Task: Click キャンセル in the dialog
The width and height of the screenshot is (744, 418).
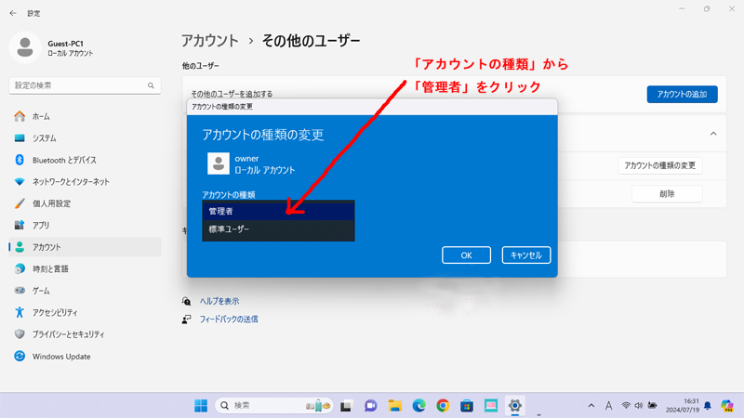Action: click(525, 255)
